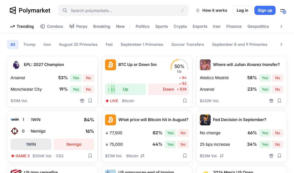294x173 pixels.
Task: Bookmark the Julian Alvarez transfer market
Action: pyautogui.click(x=279, y=101)
